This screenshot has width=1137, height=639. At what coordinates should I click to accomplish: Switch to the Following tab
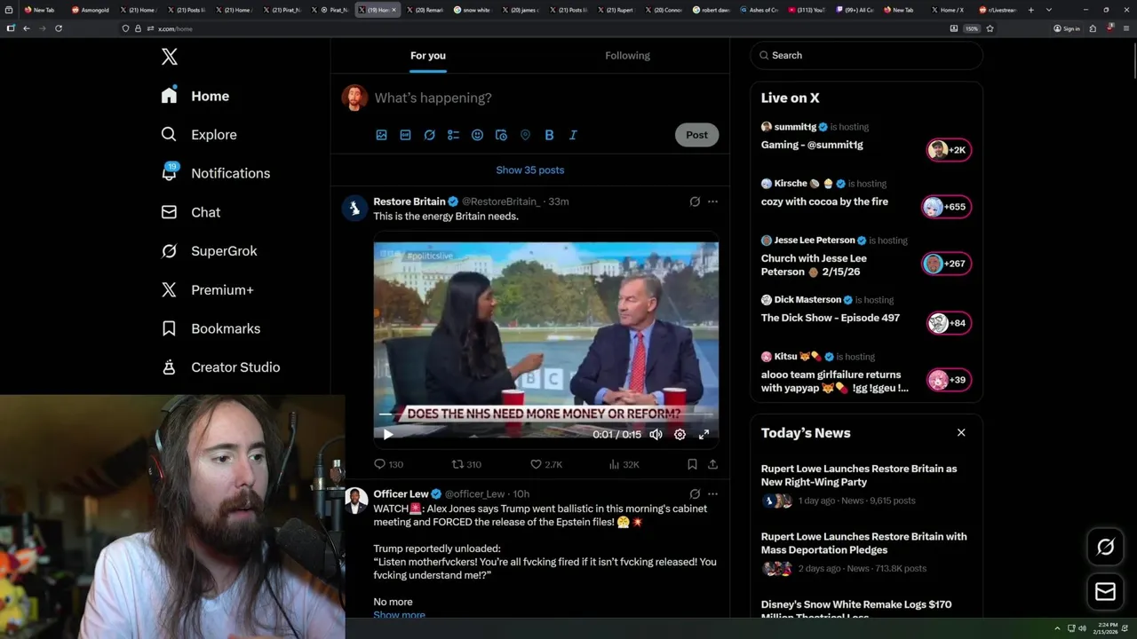[627, 55]
